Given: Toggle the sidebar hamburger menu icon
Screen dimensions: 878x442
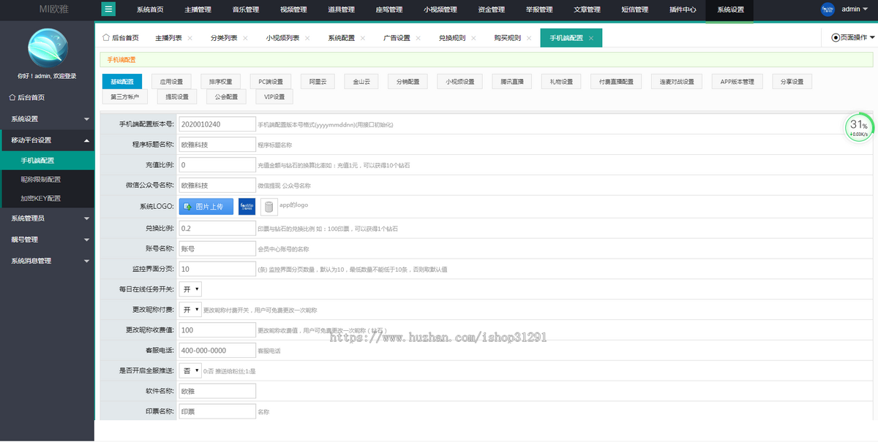Looking at the screenshot, I should click(108, 9).
